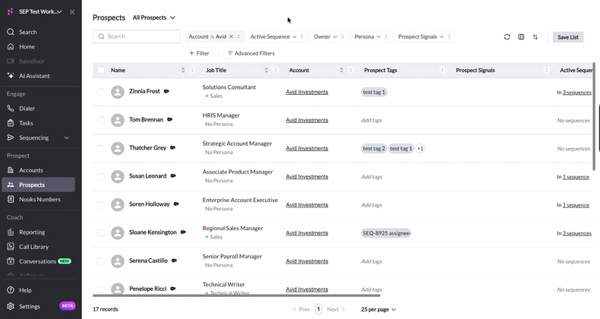Add tags for Tom Brennan
Screen dimensions: 600x319
[371, 120]
